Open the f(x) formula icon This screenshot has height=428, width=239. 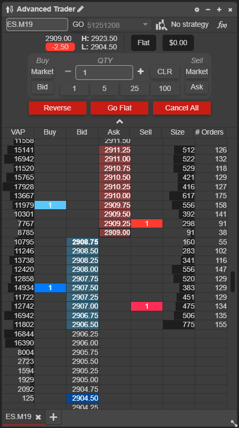pos(222,25)
